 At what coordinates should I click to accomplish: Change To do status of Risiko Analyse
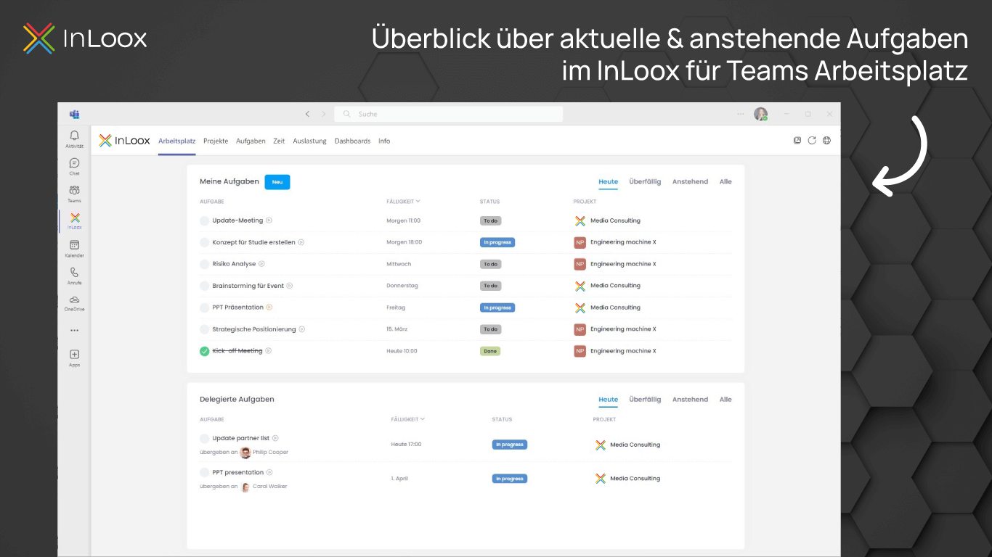[x=491, y=264]
